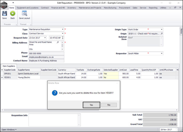
Task: Open the Origin Type dropdown
Action: pyautogui.click(x=162, y=30)
